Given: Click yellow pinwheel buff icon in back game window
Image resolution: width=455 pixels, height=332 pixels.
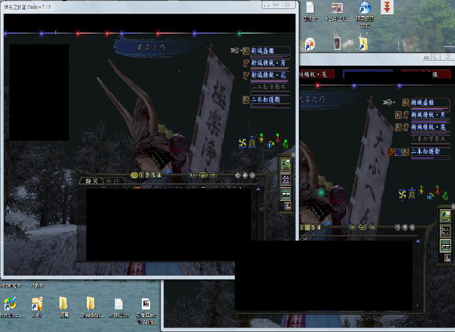Looking at the screenshot, I should click(x=402, y=194).
